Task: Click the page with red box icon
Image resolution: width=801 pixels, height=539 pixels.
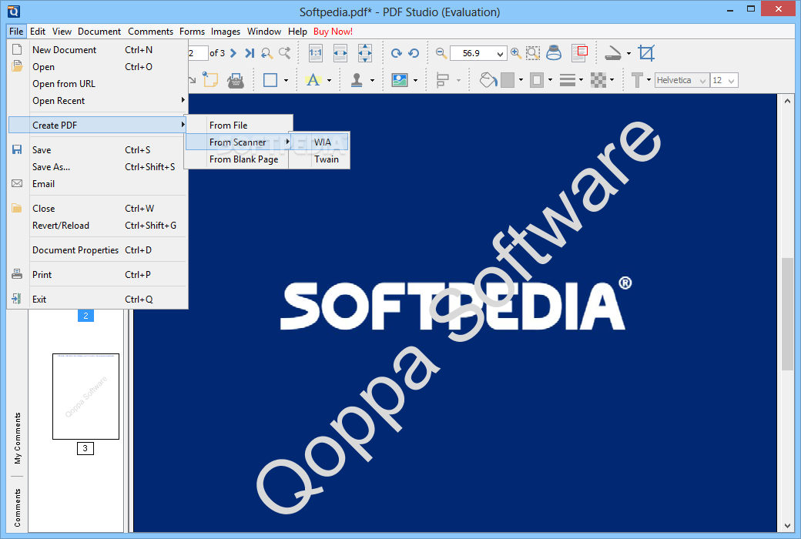Action: (579, 53)
